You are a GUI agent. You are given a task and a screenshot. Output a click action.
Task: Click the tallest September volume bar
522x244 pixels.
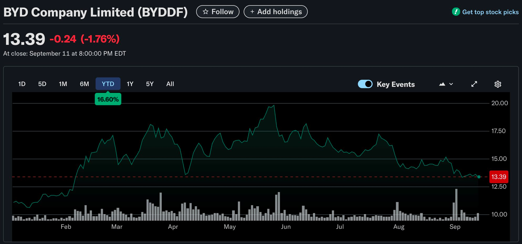coord(456,205)
